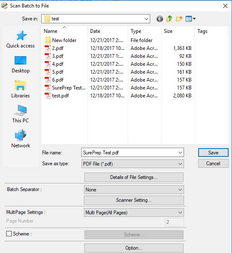Click the PDF icon of SurePrep Test file
Screen dimensions: 232x253
pos(48,88)
